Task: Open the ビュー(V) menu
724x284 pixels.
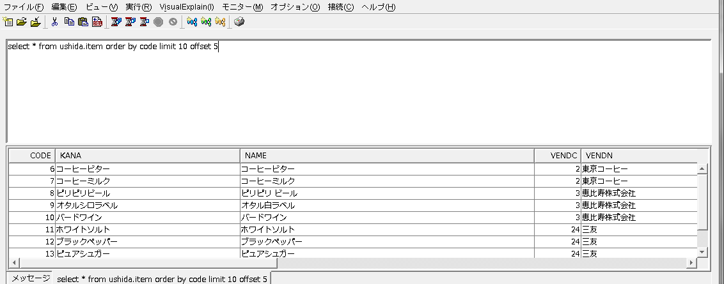Action: (102, 7)
